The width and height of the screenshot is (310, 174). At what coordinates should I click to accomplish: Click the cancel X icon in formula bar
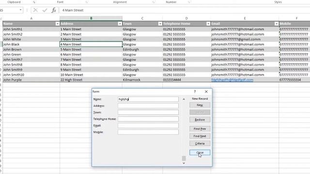[35, 10]
